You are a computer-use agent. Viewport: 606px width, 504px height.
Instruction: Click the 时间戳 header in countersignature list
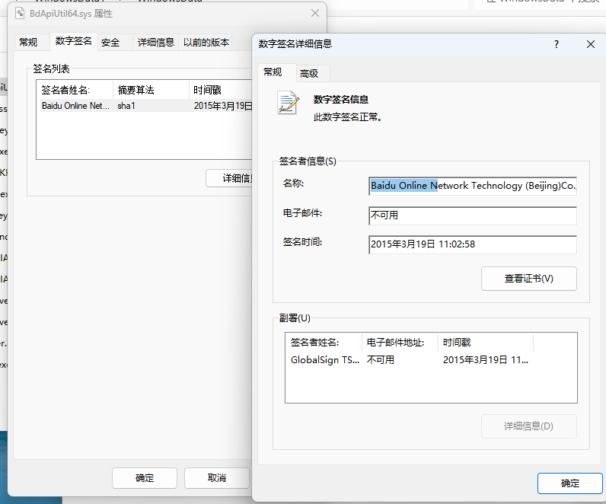pyautogui.click(x=486, y=343)
